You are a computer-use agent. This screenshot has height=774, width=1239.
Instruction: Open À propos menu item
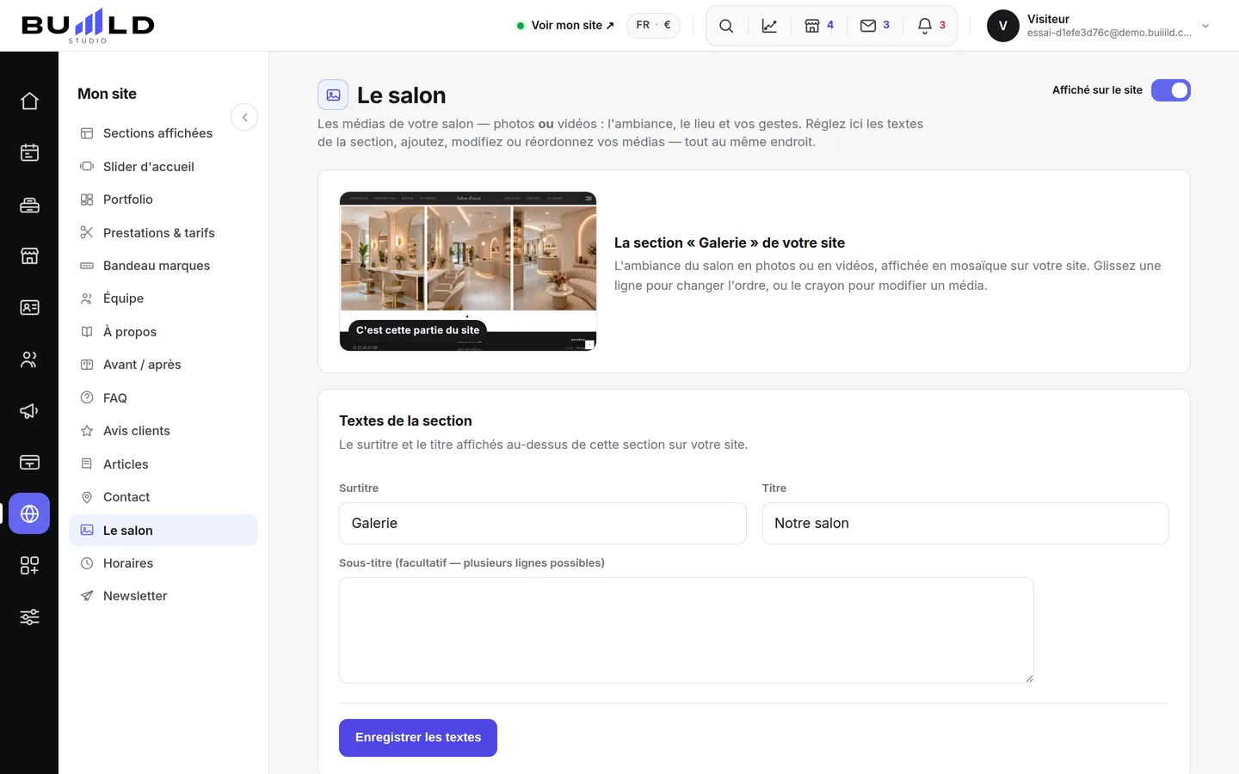[x=163, y=332]
